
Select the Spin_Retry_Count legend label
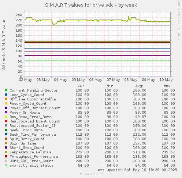click(x=27, y=139)
